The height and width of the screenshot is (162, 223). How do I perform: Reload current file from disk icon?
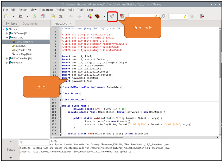tap(53, 16)
